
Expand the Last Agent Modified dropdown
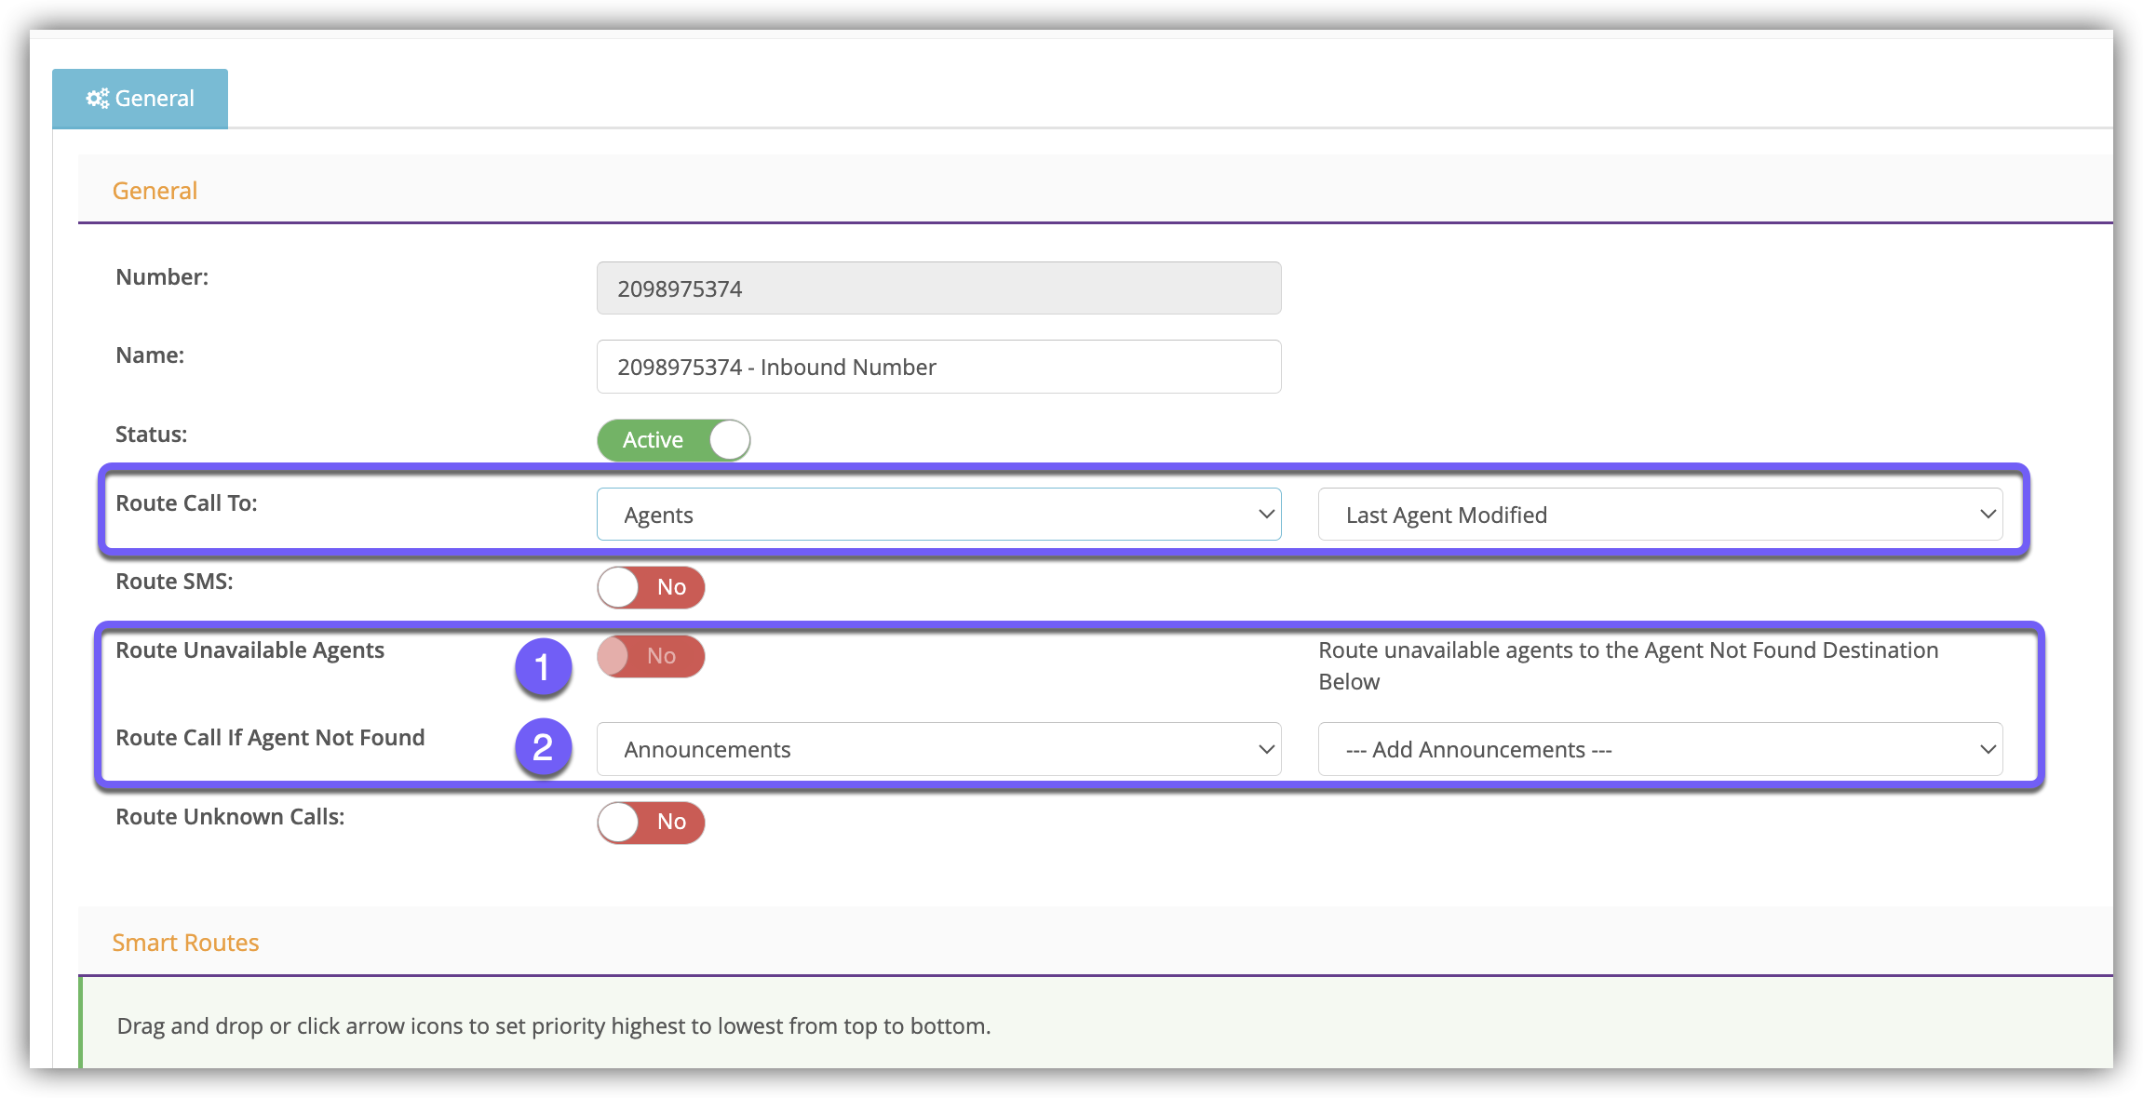pos(1660,515)
